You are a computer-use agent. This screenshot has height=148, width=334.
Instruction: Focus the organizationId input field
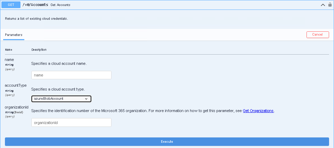[x=71, y=122]
